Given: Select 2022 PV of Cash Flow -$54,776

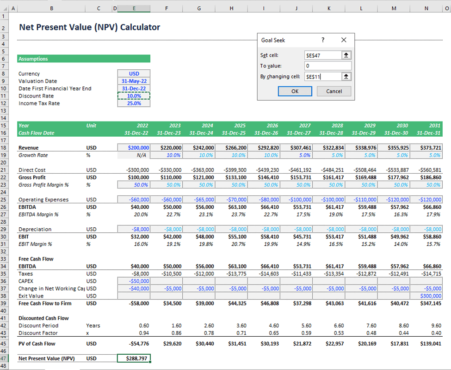Looking at the screenshot, I should click(x=134, y=344).
